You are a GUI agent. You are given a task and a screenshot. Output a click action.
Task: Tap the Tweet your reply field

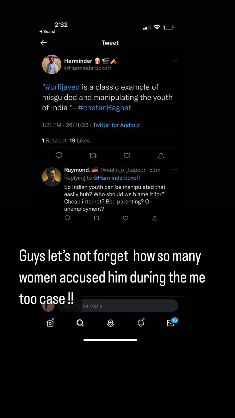click(x=118, y=305)
